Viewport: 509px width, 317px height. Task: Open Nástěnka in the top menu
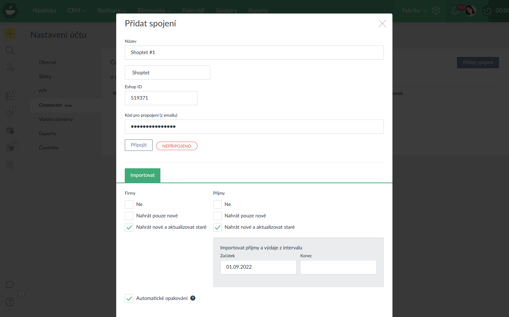[44, 11]
